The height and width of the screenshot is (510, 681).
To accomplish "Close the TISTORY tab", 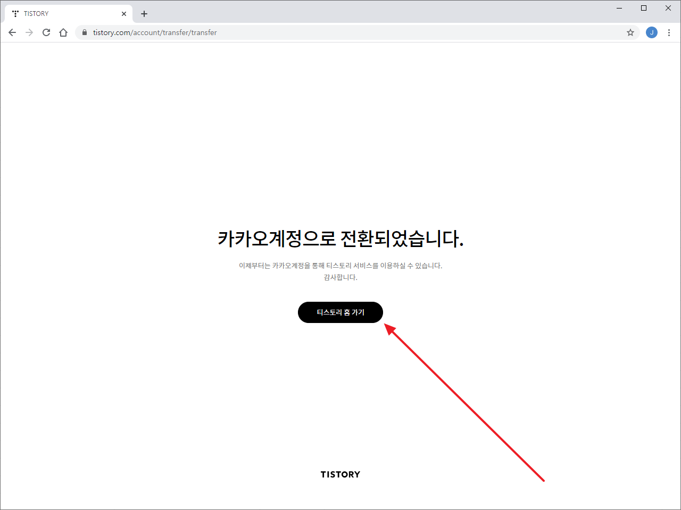I will 124,14.
